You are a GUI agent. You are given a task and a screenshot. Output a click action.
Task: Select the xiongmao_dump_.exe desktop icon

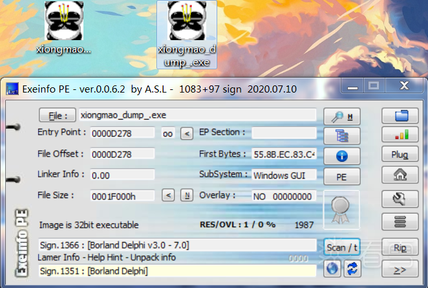coord(187,34)
